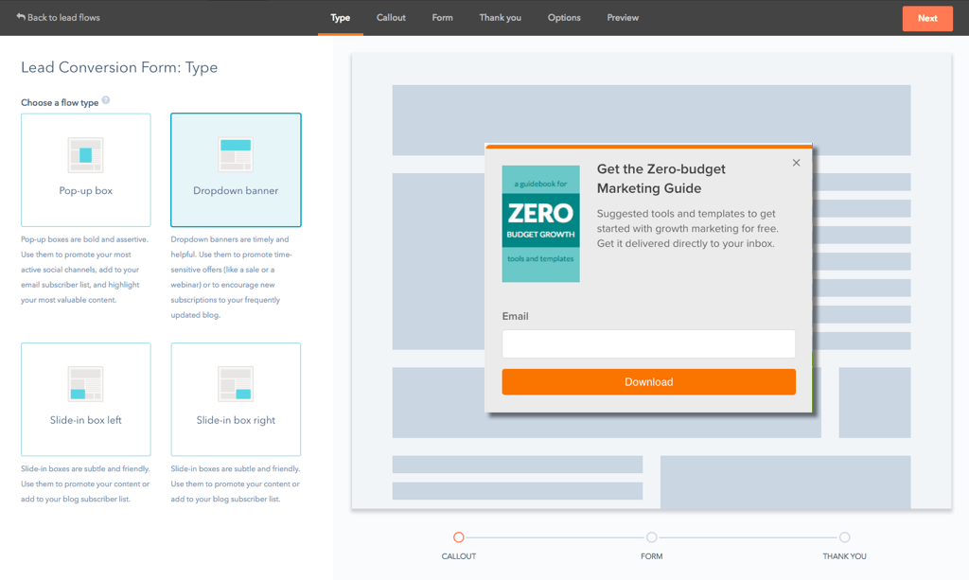The image size is (969, 580).
Task: Select the Form step circle
Action: click(x=652, y=537)
